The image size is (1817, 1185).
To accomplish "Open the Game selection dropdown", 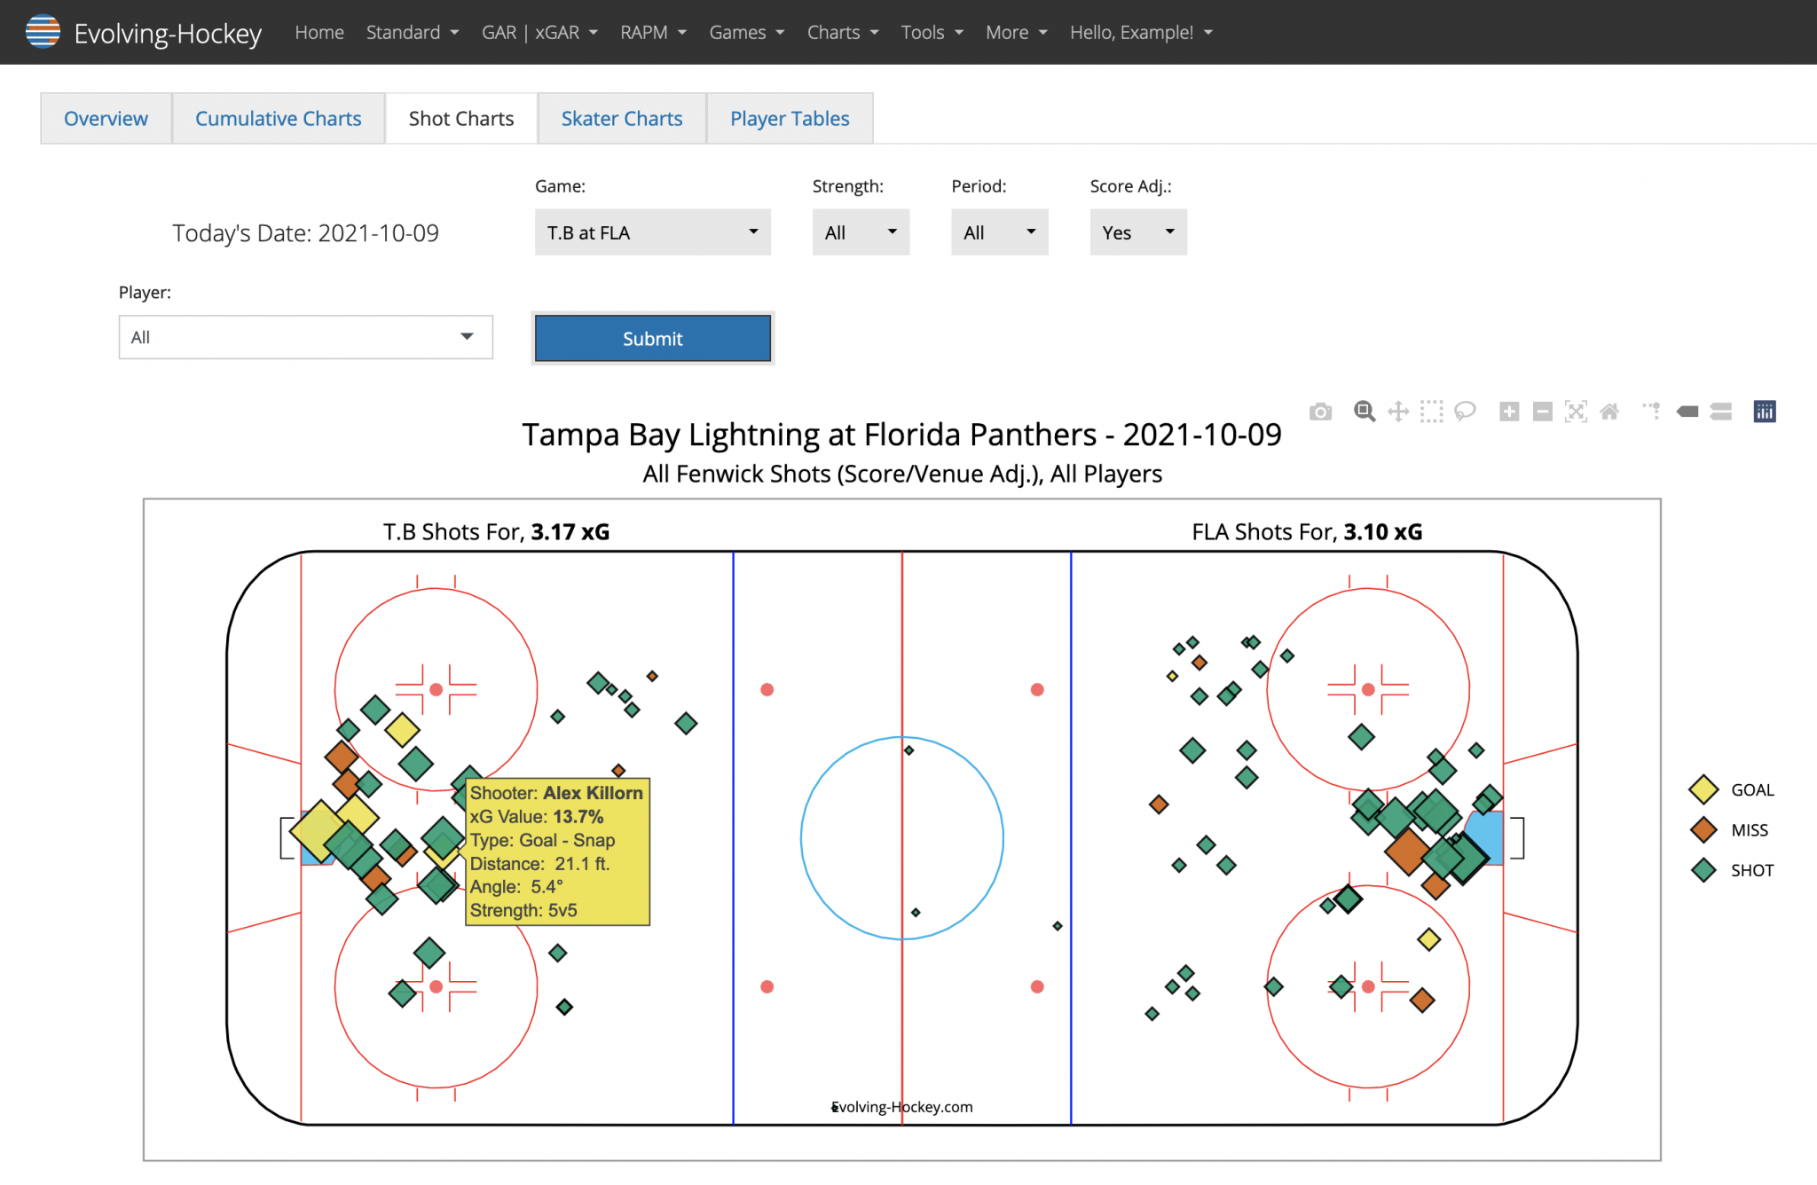I will 652,232.
